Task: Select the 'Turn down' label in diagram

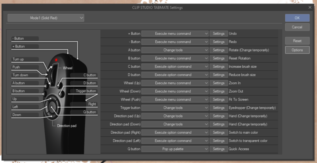Action: coord(25,75)
